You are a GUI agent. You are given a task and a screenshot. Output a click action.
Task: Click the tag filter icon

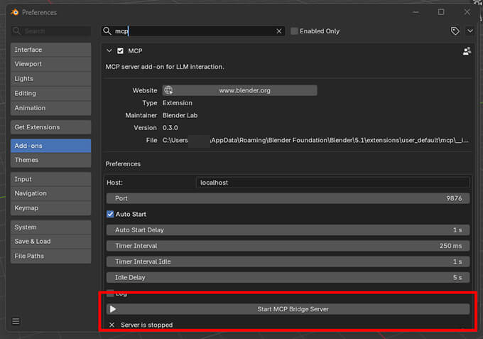tap(455, 31)
